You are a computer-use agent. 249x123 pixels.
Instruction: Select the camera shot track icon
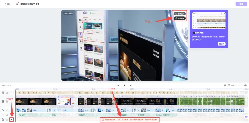click(2, 110)
